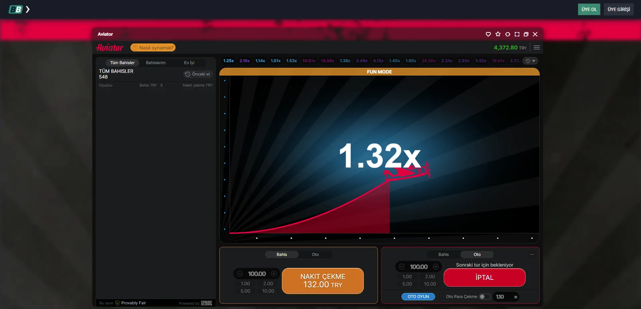Click the 14.58x multiplier in history

point(327,61)
